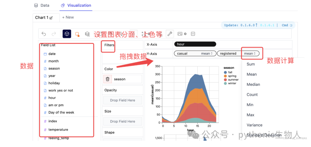Choose Count from the aggregation menu
Screen dimensions: 311x147
[252, 94]
